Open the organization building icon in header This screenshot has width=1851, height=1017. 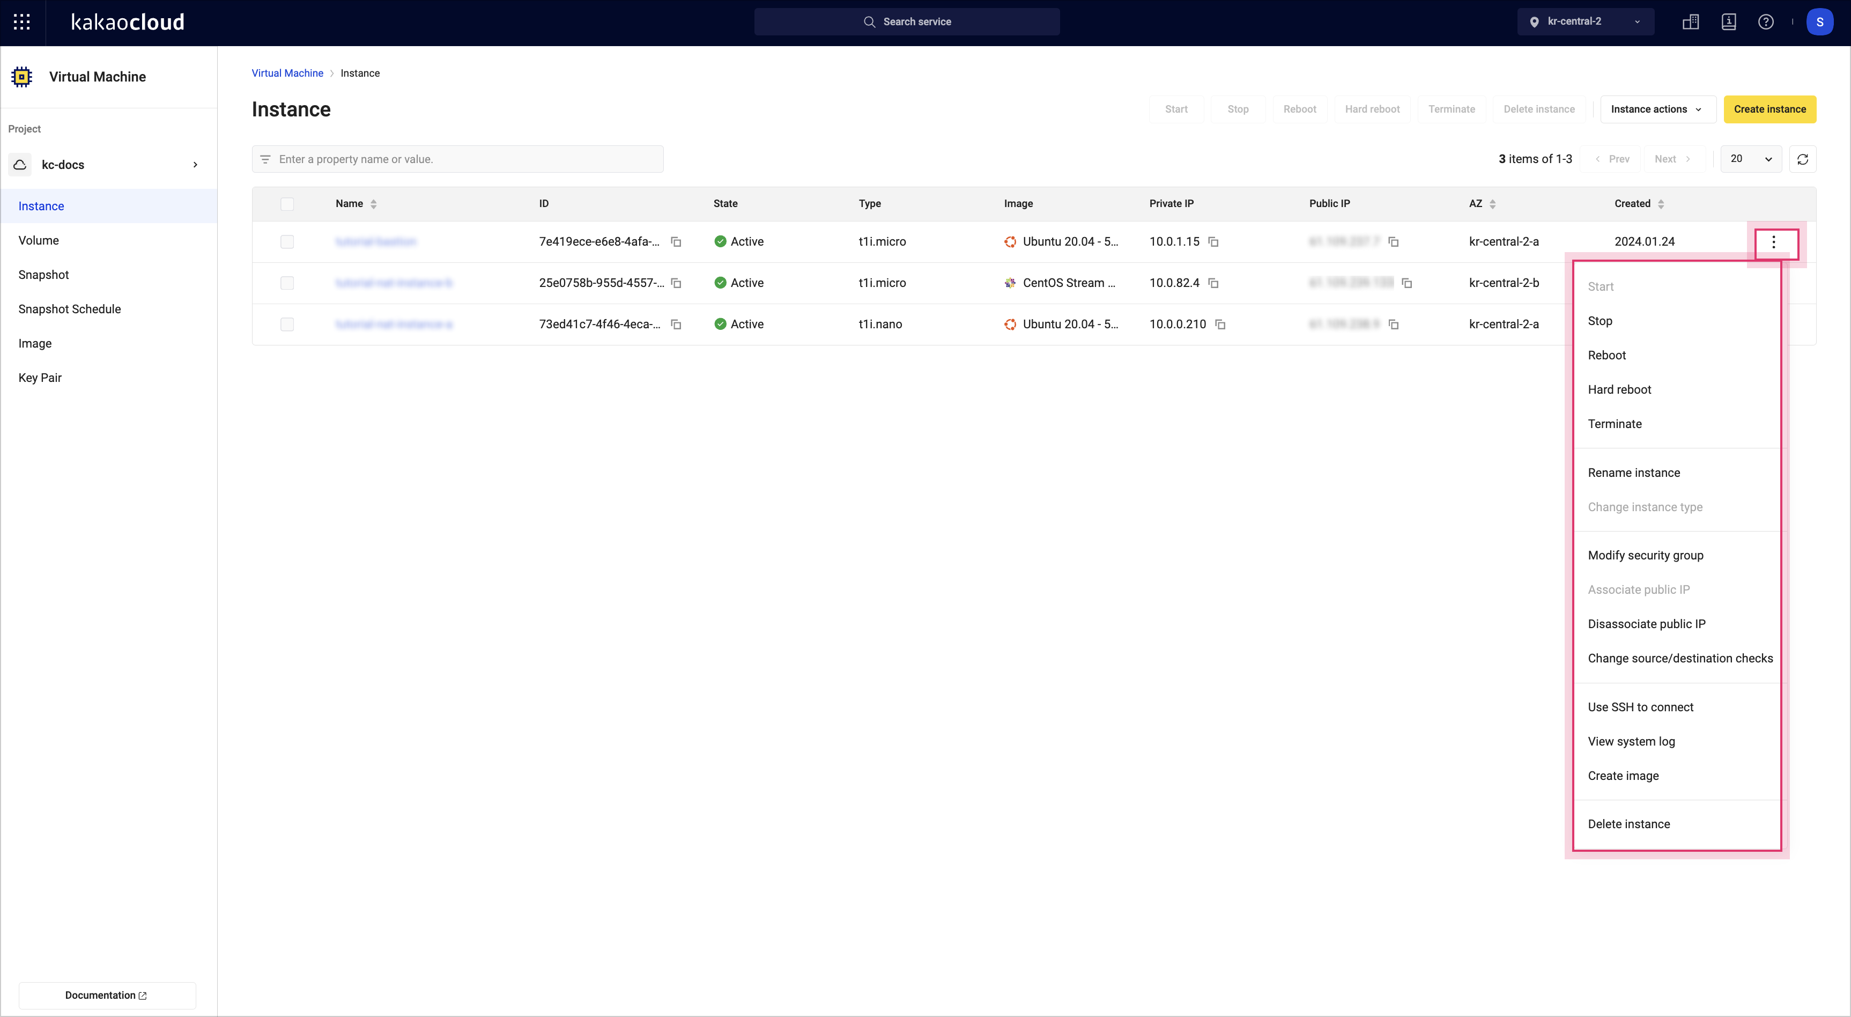pos(1691,23)
